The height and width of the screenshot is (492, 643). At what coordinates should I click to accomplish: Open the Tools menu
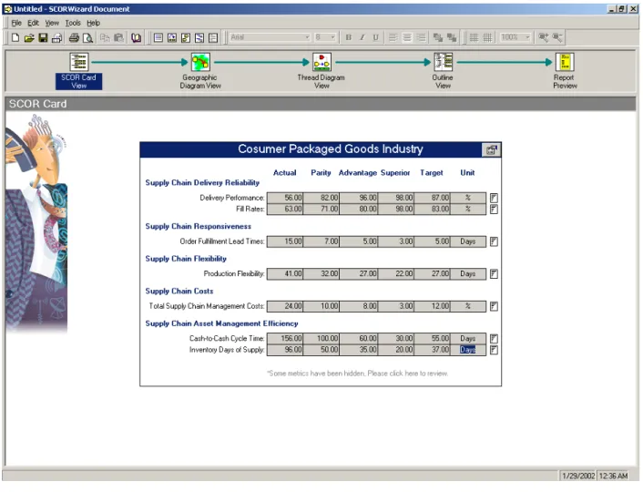tap(73, 23)
